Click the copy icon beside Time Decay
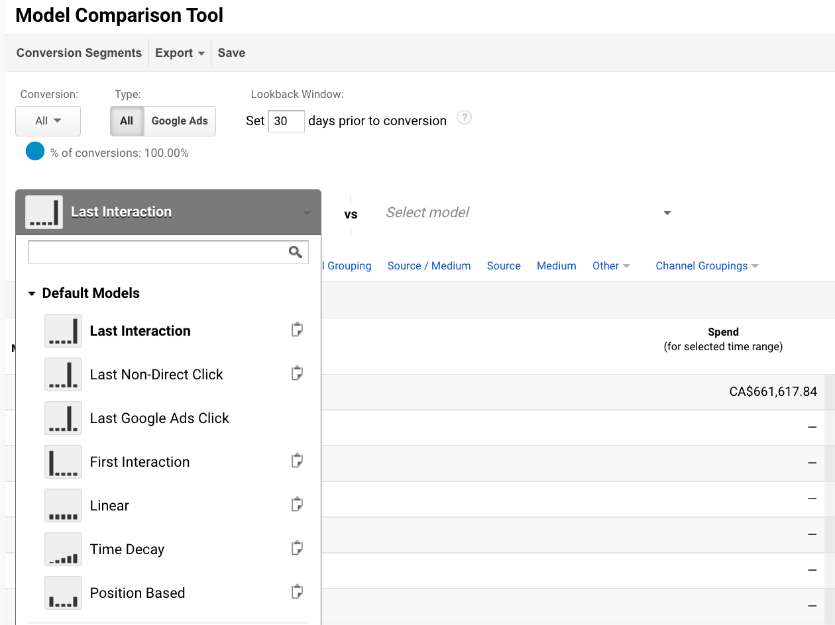835x625 pixels. click(298, 548)
